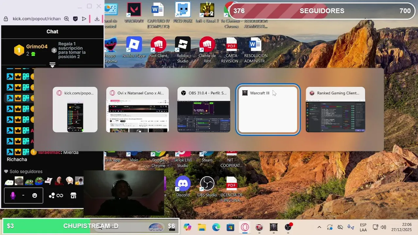This screenshot has height=235, width=418.
Task: Click network icon in system tray
Action: [375, 227]
